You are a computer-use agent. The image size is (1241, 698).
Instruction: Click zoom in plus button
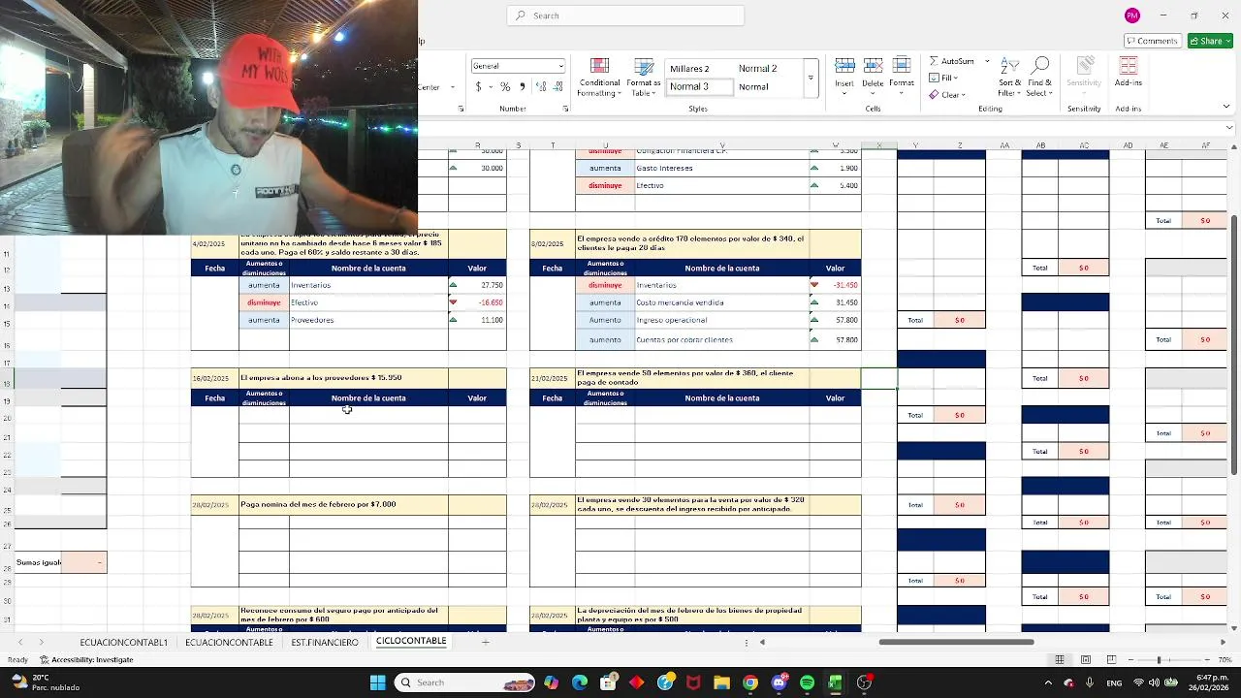click(x=1208, y=660)
